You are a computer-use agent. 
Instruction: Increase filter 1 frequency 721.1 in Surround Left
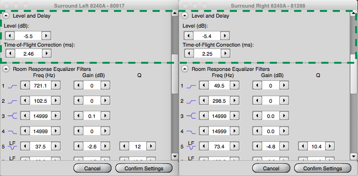tap(56, 86)
